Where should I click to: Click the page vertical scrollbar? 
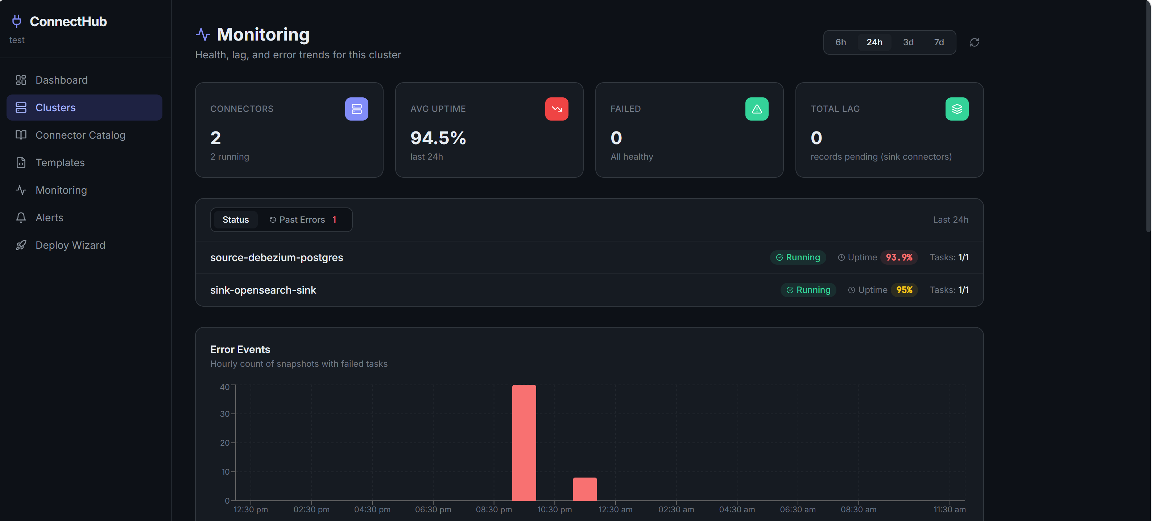coord(1148,116)
